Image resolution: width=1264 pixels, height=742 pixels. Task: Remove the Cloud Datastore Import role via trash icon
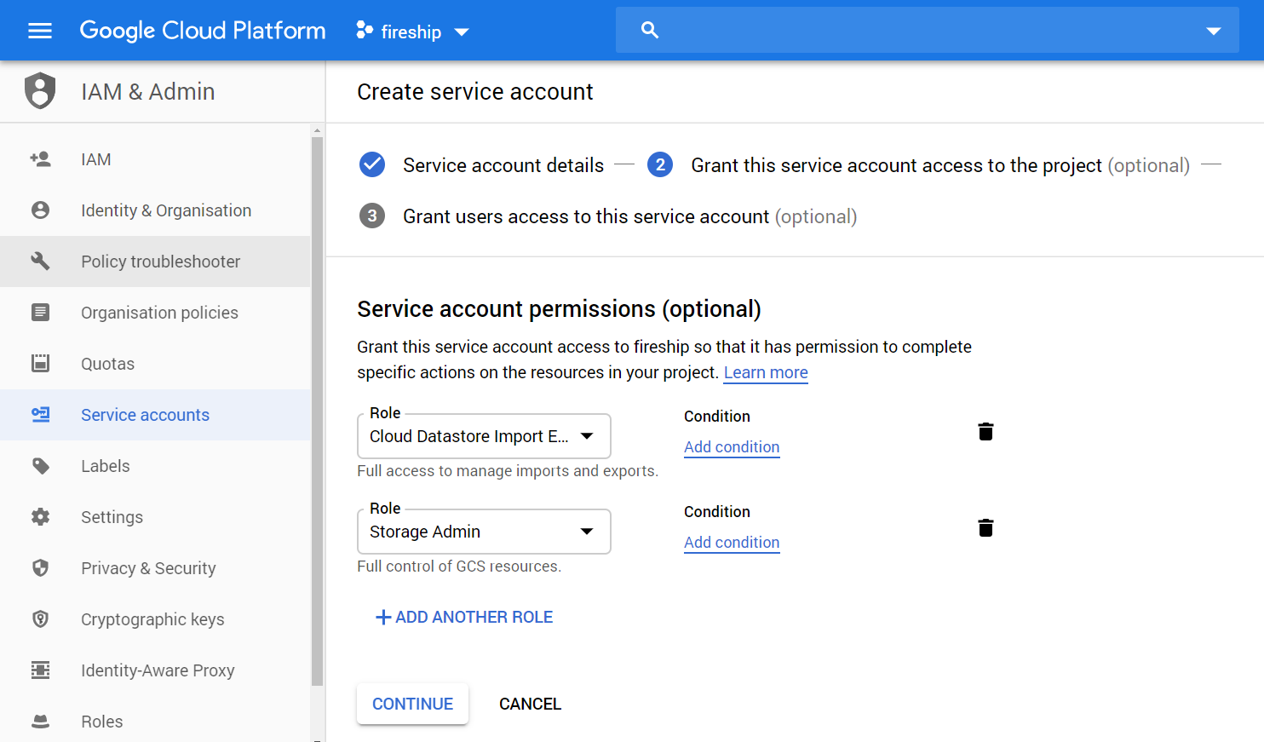tap(985, 432)
